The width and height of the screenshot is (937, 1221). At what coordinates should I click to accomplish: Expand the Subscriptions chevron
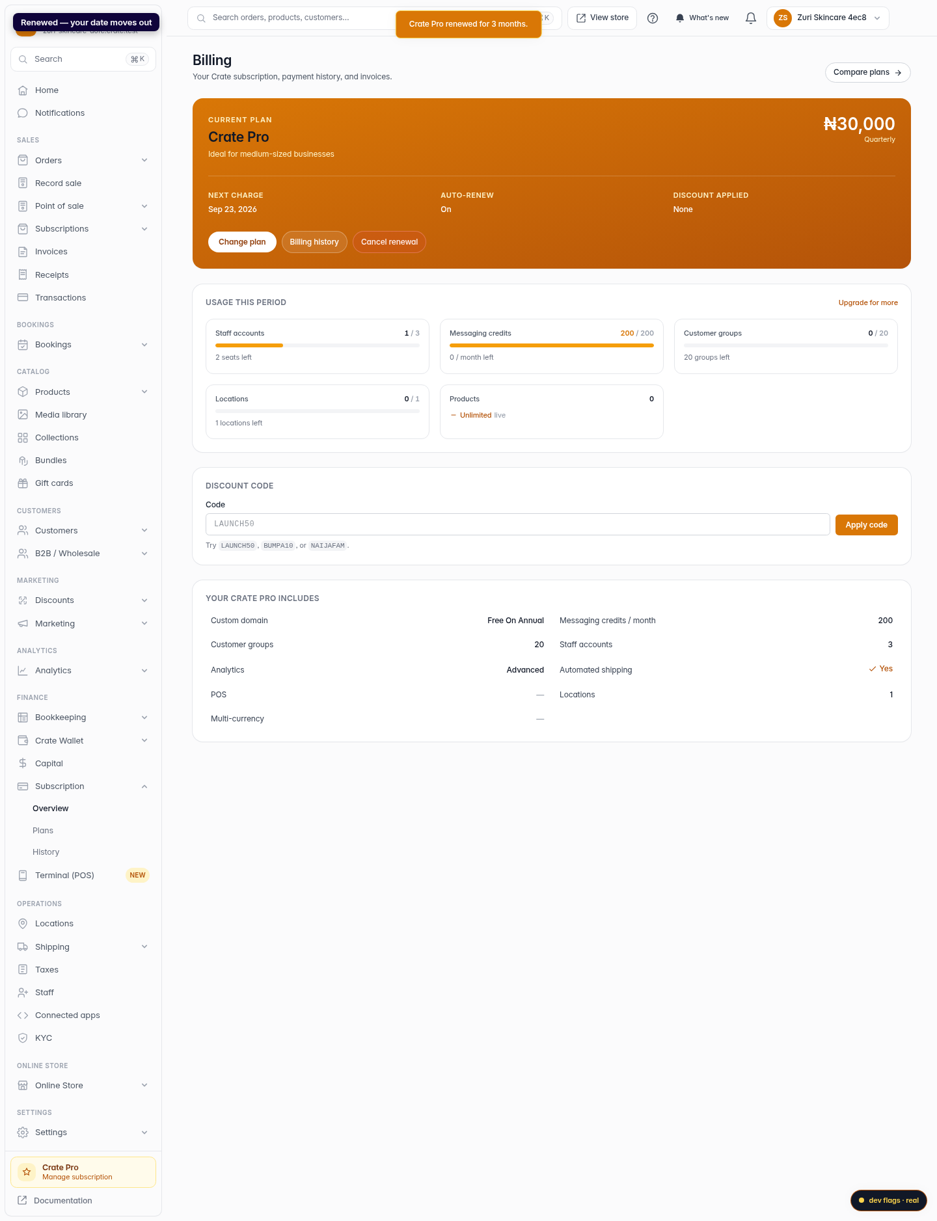tap(144, 229)
